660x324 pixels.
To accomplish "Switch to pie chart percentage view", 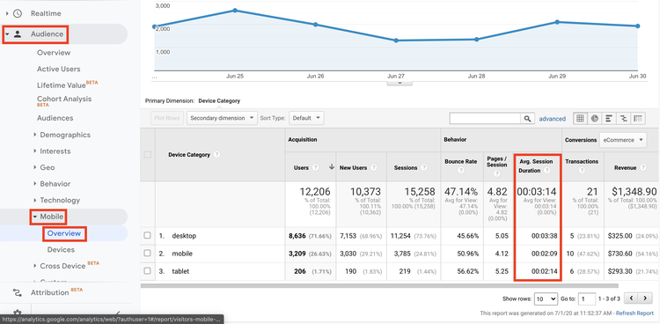I will [x=595, y=118].
